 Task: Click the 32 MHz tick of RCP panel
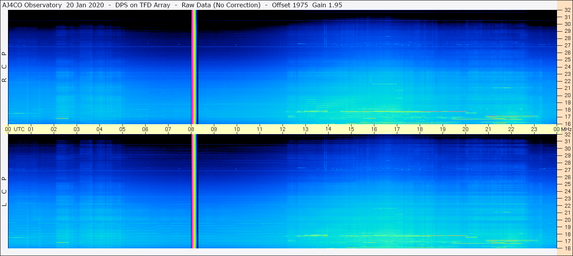point(567,10)
